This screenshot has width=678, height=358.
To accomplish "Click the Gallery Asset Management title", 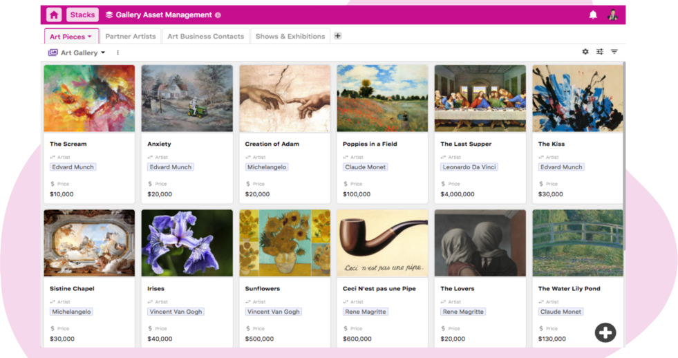I will click(x=164, y=15).
